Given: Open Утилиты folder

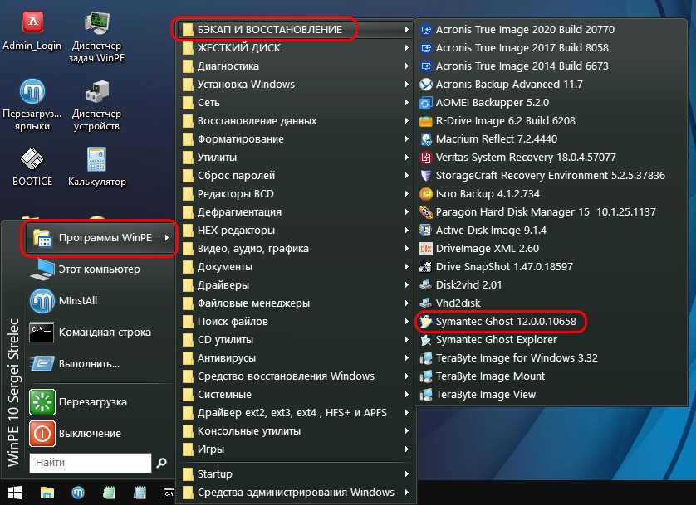Looking at the screenshot, I should point(296,158).
